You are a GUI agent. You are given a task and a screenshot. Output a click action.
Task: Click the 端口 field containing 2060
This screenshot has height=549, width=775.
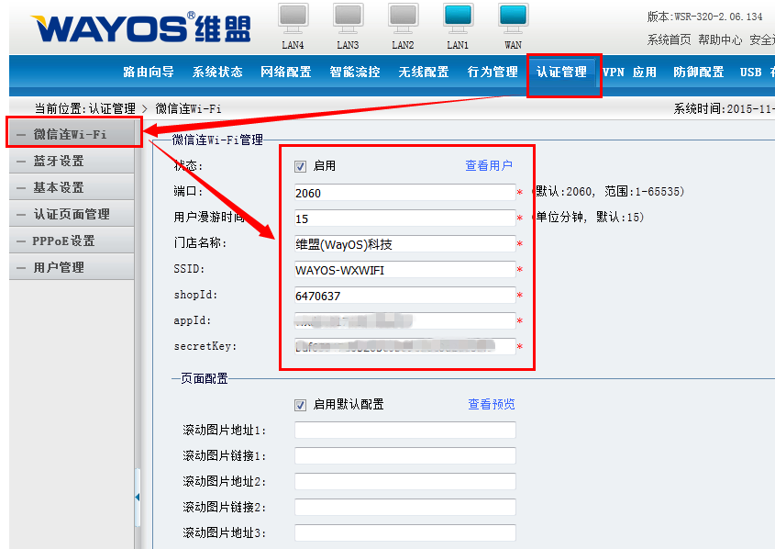click(x=404, y=193)
